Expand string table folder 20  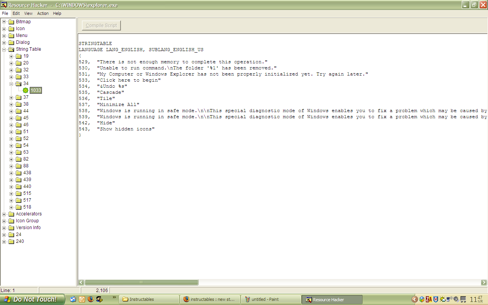point(11,63)
